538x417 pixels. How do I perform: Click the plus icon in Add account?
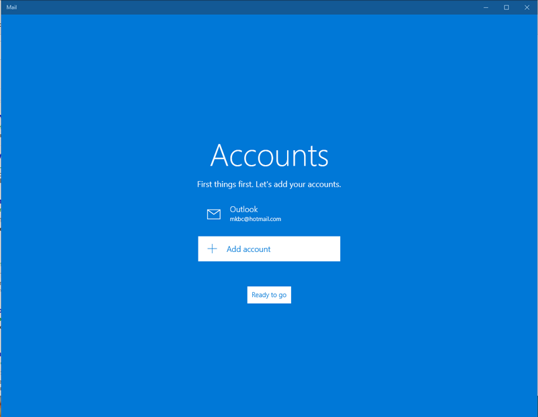tap(213, 249)
